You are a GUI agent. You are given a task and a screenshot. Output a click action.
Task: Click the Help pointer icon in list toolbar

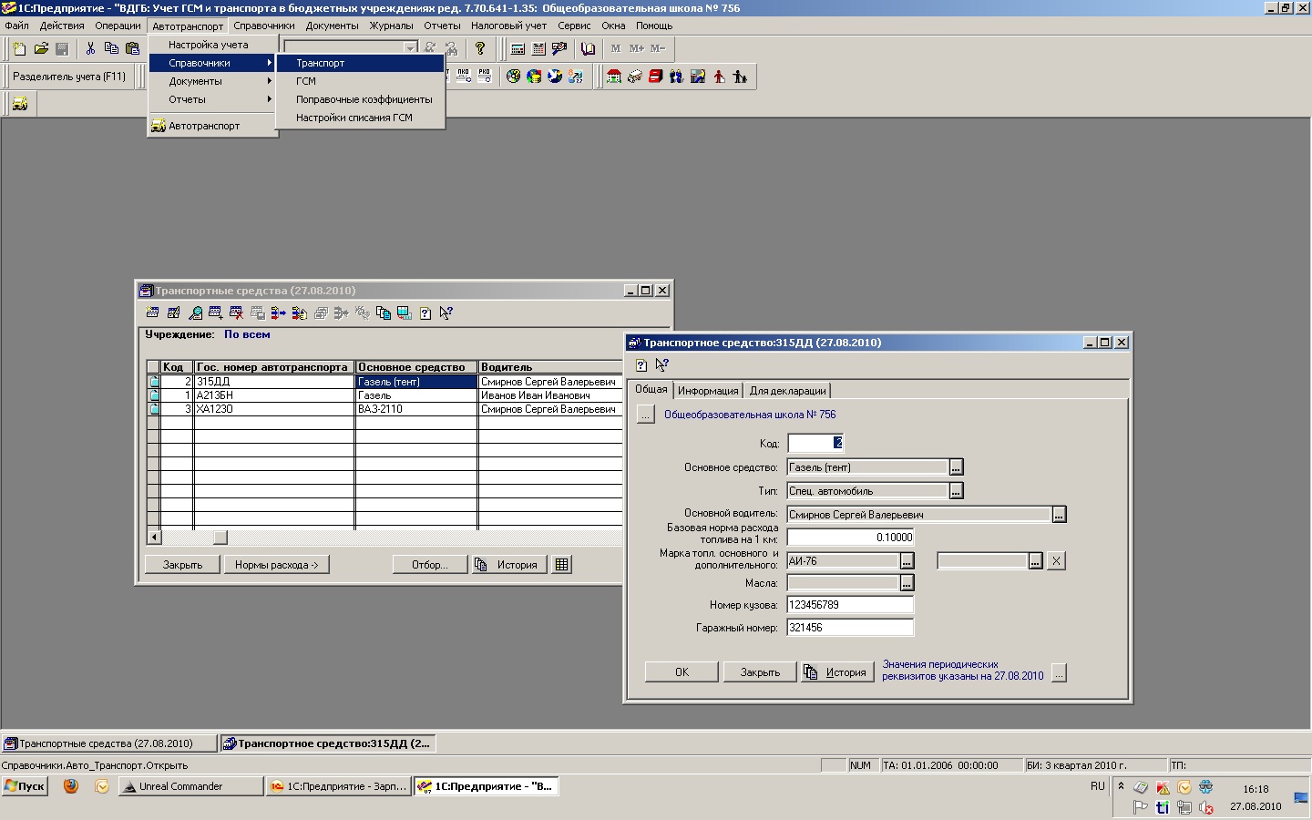[446, 313]
